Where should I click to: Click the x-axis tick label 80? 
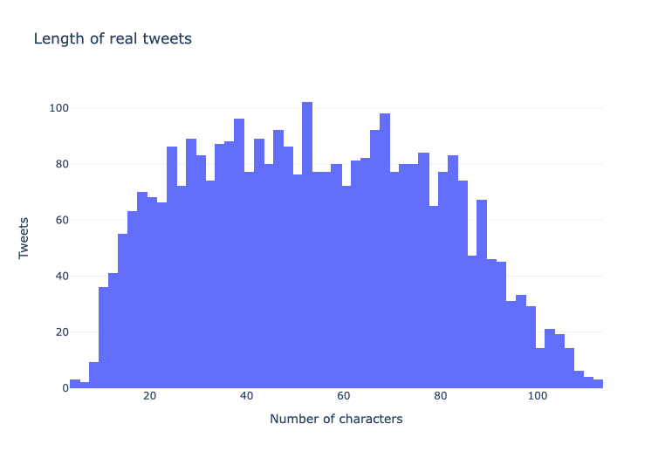440,396
